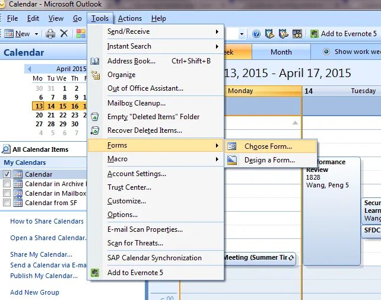Expand the Send/Receive submenu

(155, 31)
